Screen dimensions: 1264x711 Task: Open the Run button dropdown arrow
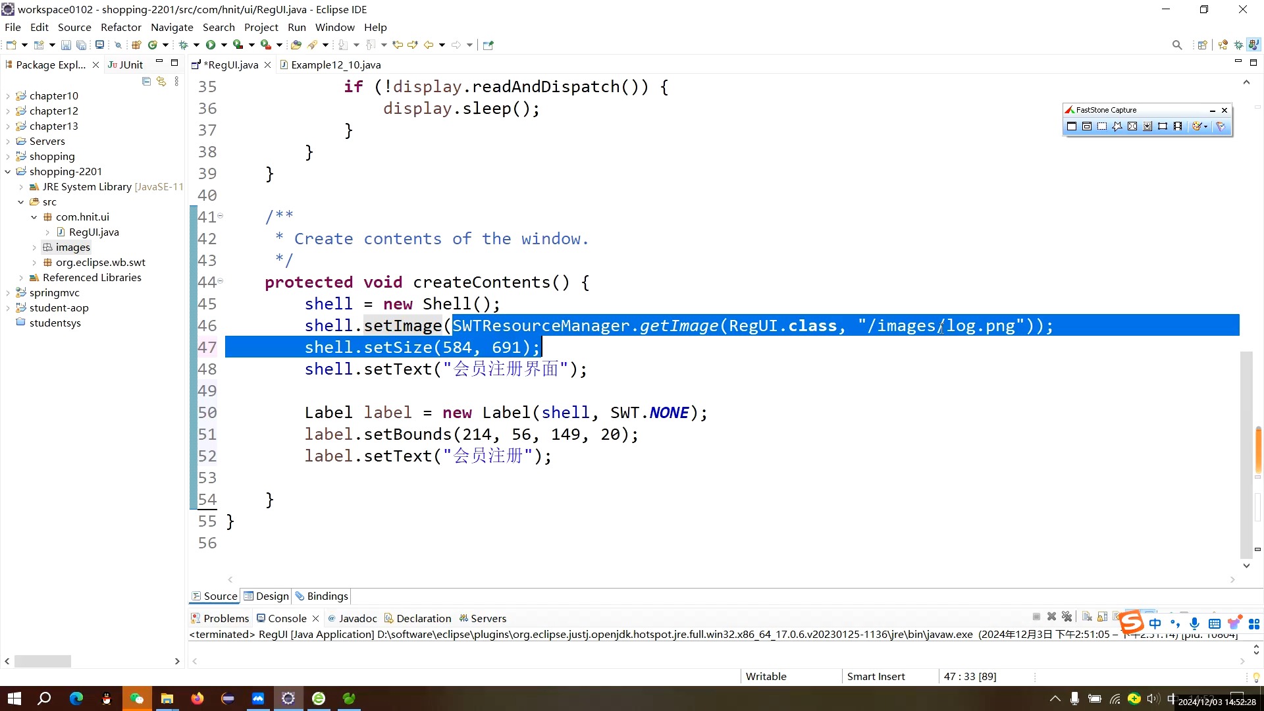[224, 45]
